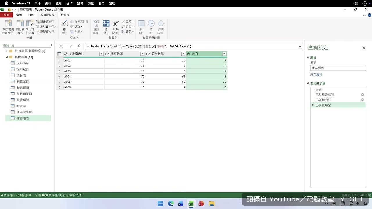Switch to the 檢視表 ribbon tab

tap(65, 15)
